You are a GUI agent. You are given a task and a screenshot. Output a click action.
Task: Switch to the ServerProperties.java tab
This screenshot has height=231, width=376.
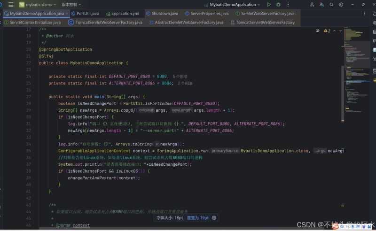[207, 14]
